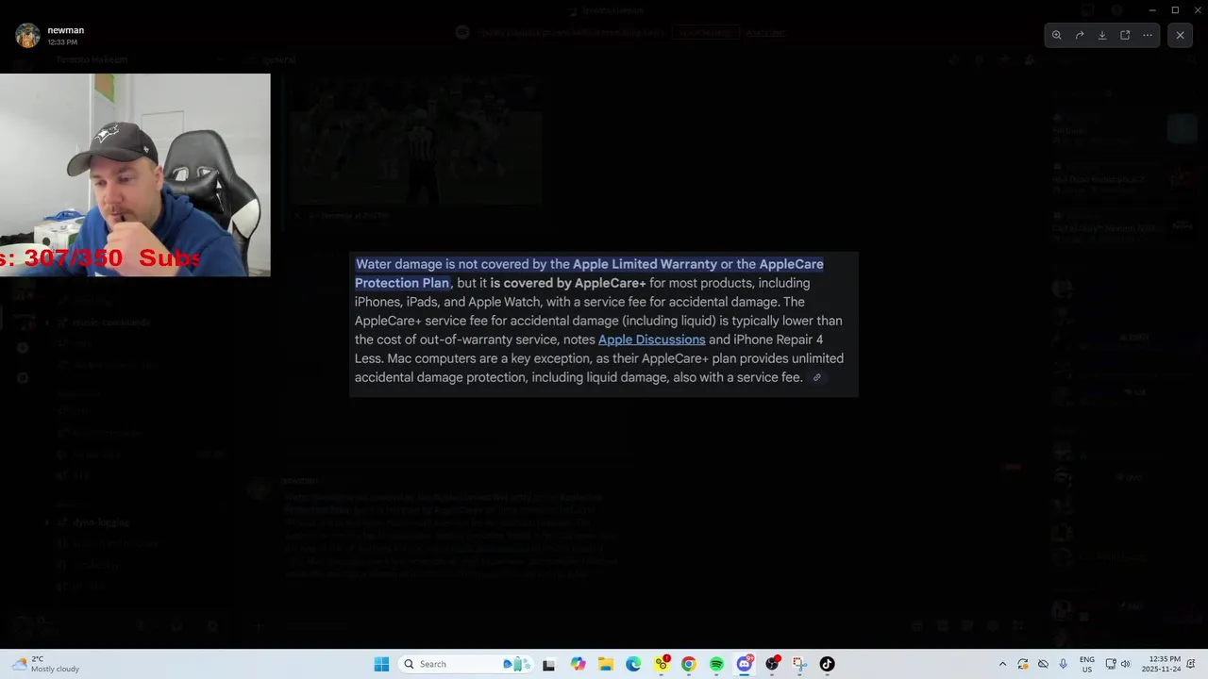Open the volume speaker tray icon
The width and height of the screenshot is (1208, 679).
coord(1125,664)
